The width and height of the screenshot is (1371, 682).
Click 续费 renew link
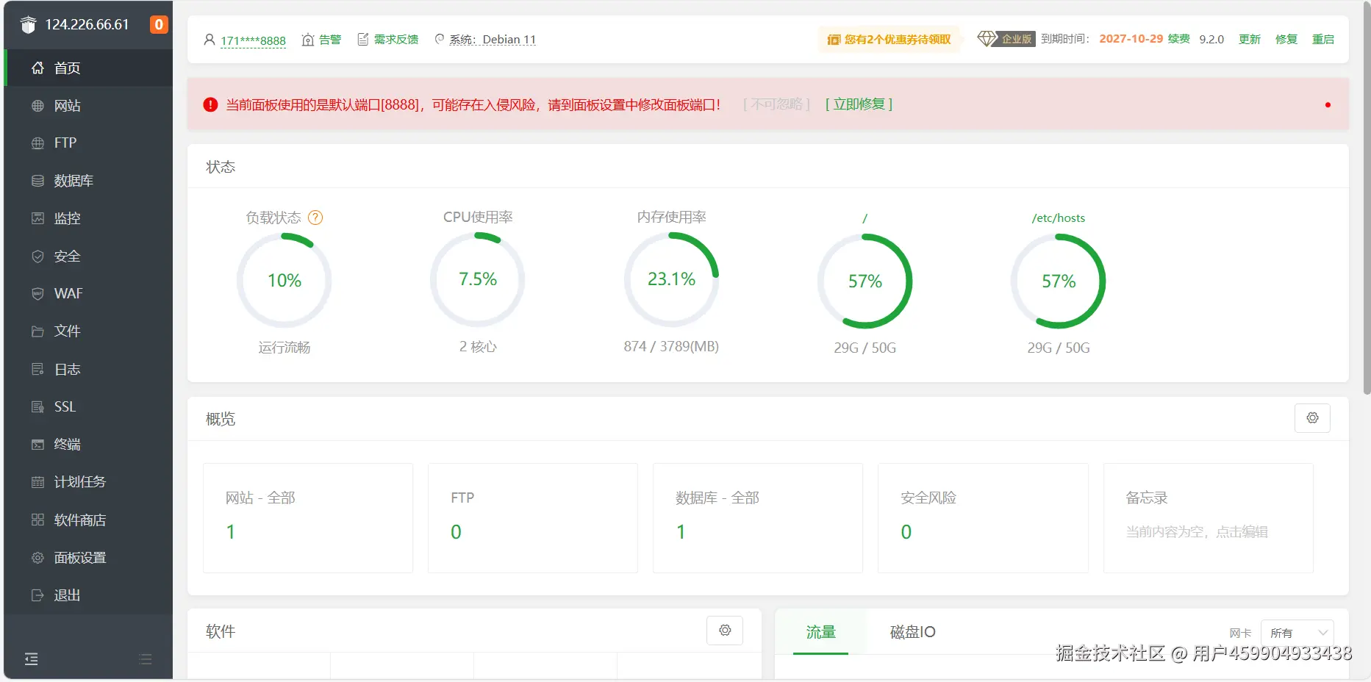[1179, 39]
